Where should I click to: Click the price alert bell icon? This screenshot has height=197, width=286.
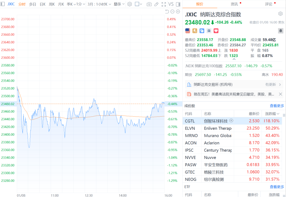pyautogui.click(x=280, y=31)
